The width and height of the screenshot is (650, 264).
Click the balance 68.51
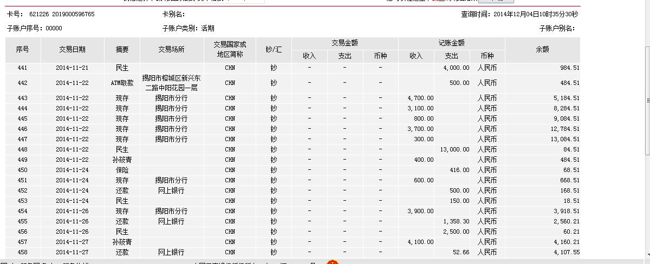point(571,170)
